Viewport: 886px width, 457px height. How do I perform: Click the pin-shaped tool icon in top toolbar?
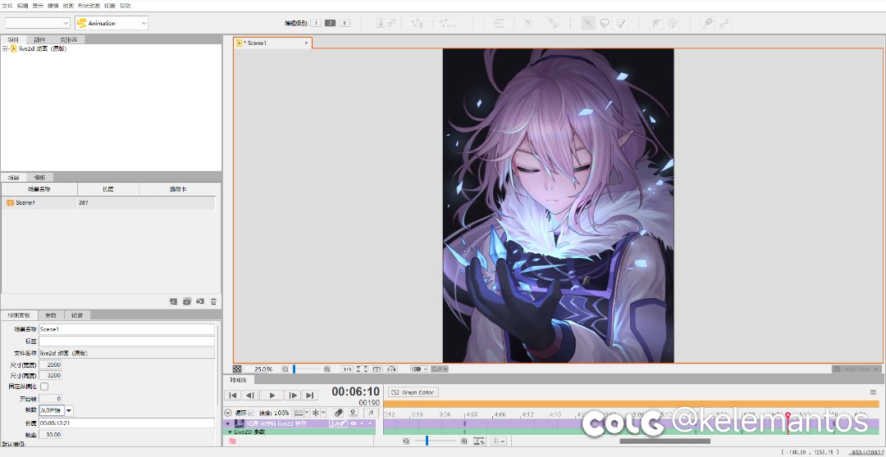pyautogui.click(x=707, y=23)
